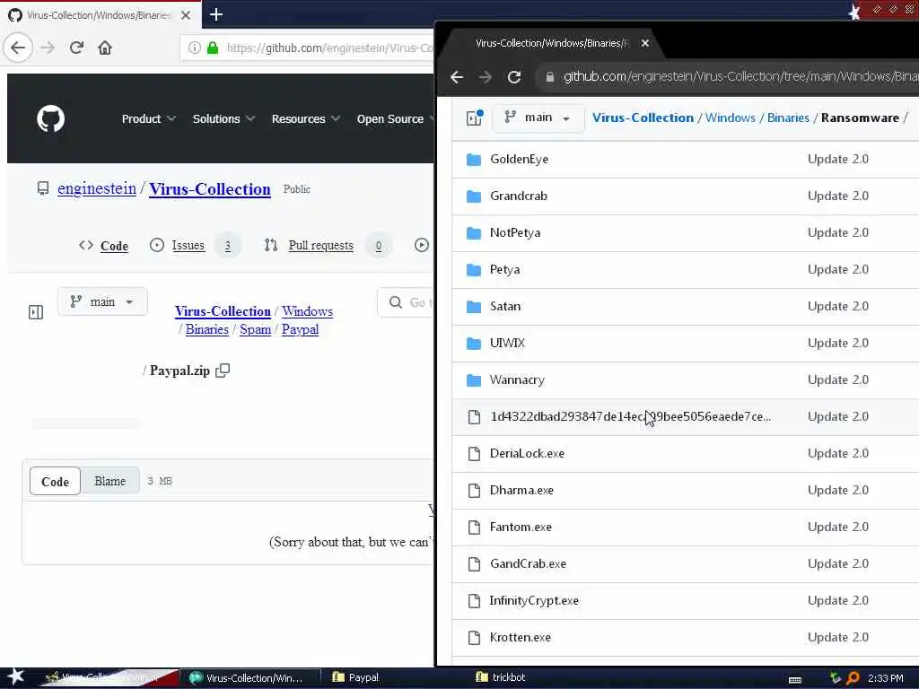This screenshot has height=689, width=919.
Task: Open main branch dropdown in right window
Action: point(538,118)
